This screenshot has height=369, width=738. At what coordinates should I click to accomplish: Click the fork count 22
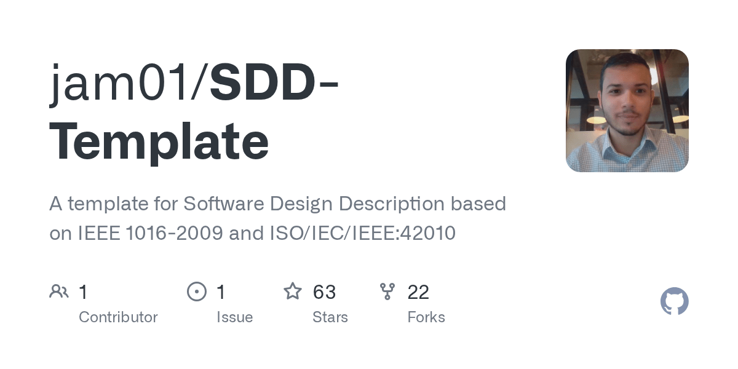point(418,292)
